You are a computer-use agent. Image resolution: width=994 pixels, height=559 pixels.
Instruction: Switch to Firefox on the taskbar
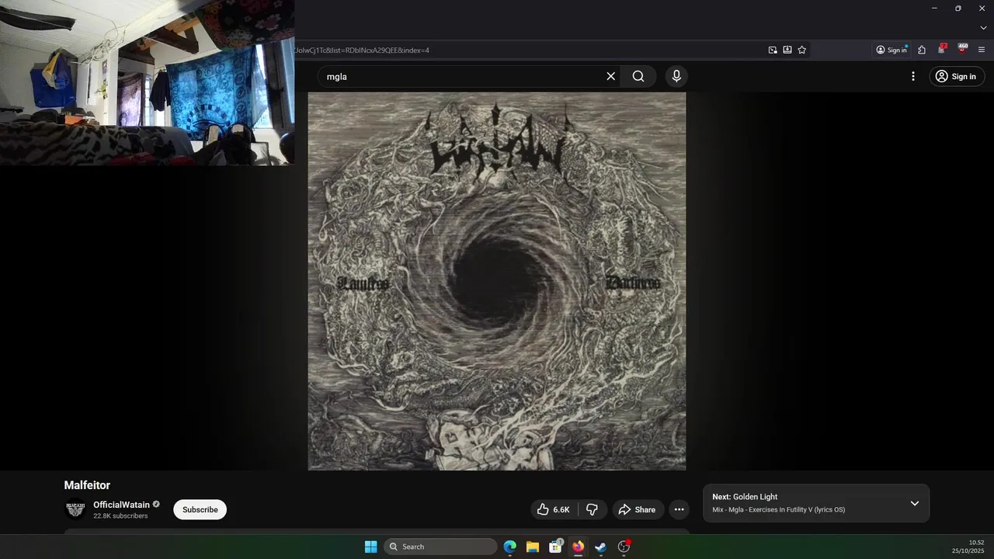click(x=578, y=547)
